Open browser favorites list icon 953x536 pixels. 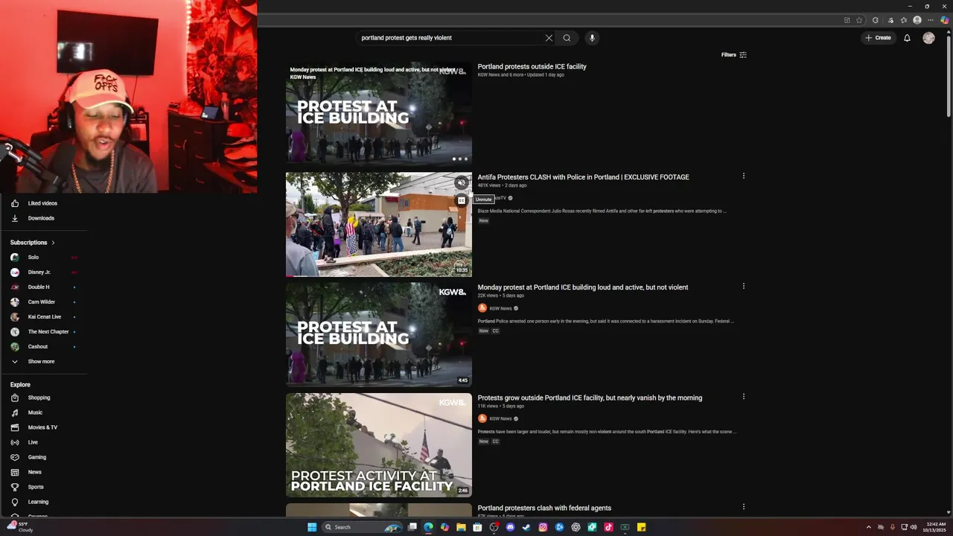[x=904, y=20]
